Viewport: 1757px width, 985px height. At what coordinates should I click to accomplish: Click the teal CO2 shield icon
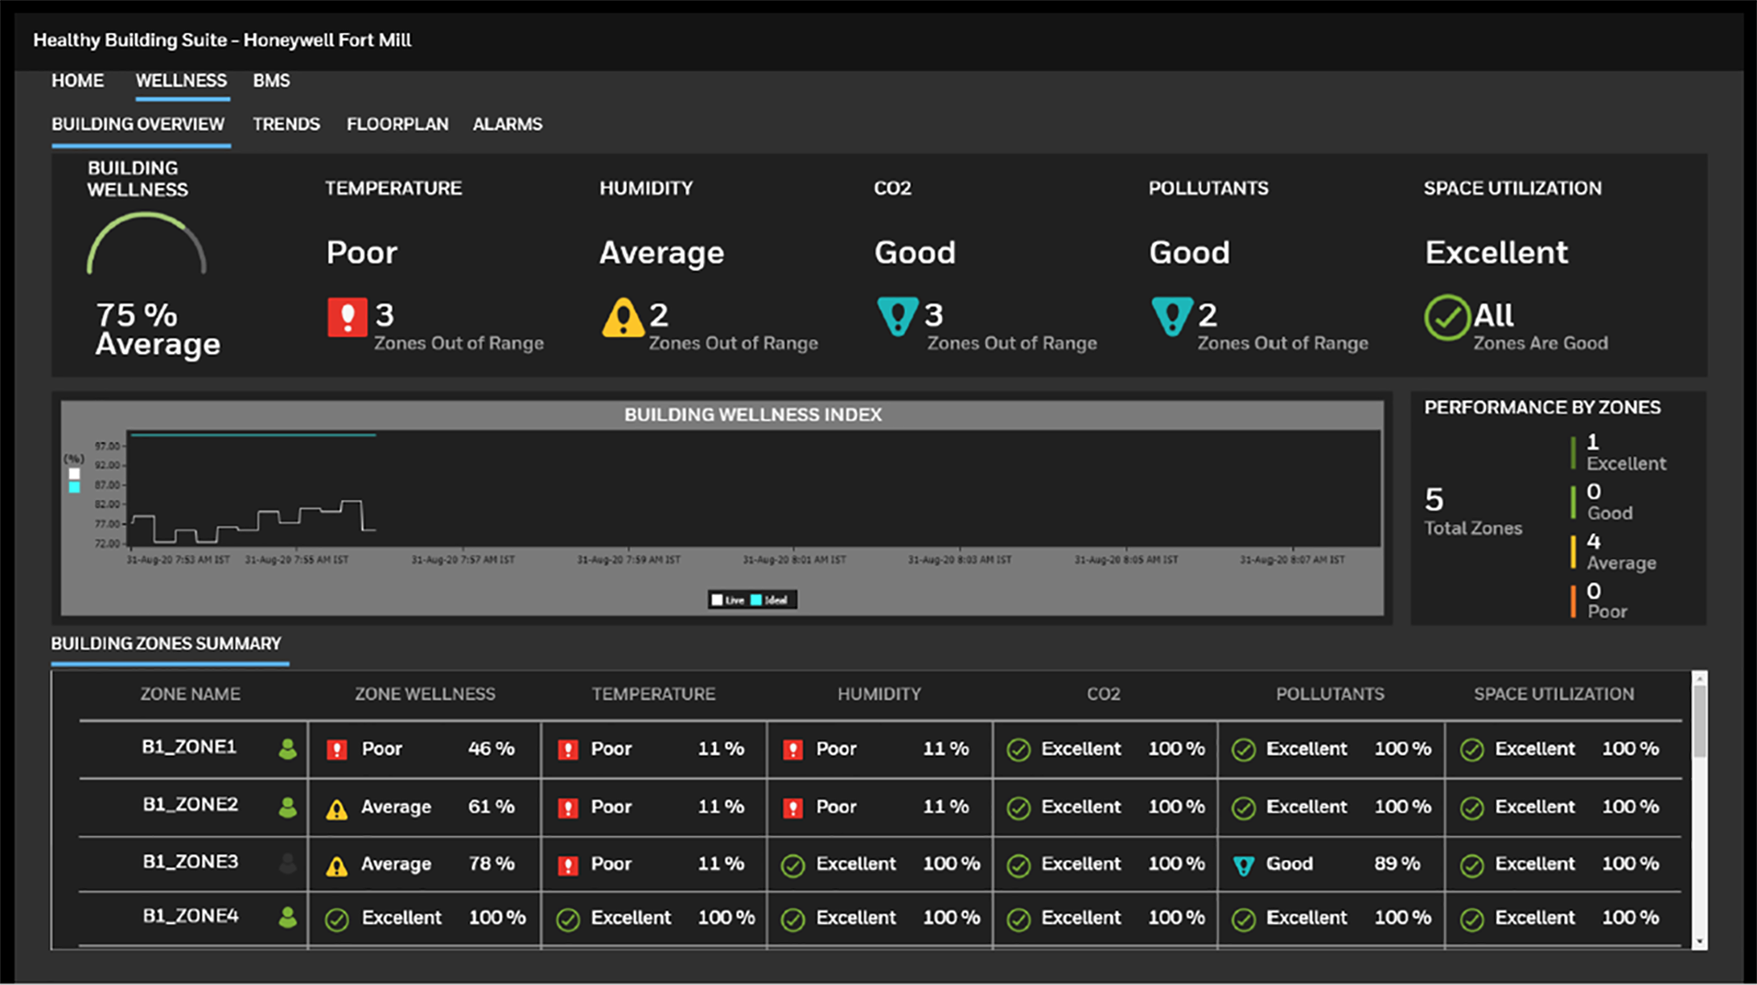tap(897, 316)
